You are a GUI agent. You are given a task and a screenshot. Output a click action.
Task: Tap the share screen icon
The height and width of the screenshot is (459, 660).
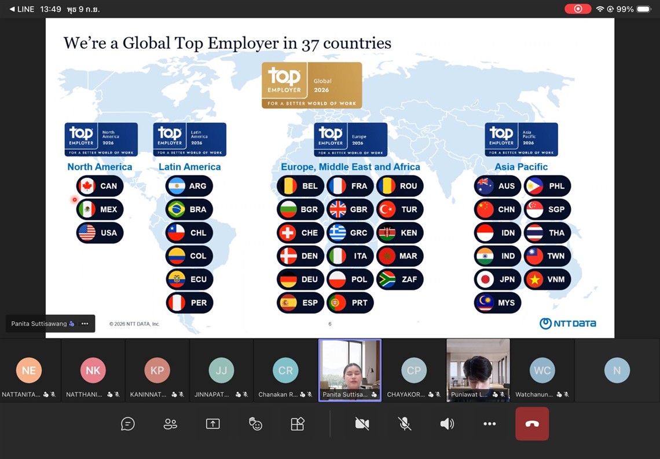tap(212, 424)
